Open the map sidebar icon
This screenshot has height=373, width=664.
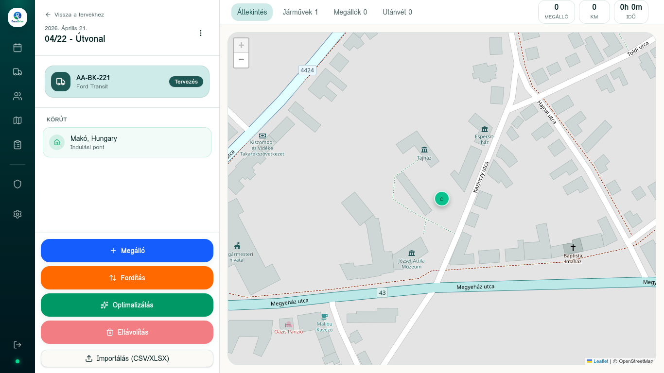(17, 120)
